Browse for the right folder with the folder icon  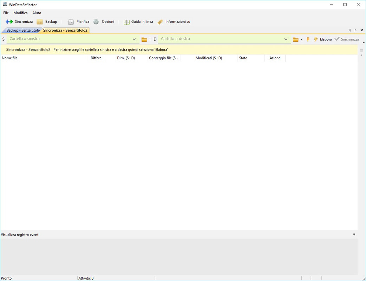(295, 39)
